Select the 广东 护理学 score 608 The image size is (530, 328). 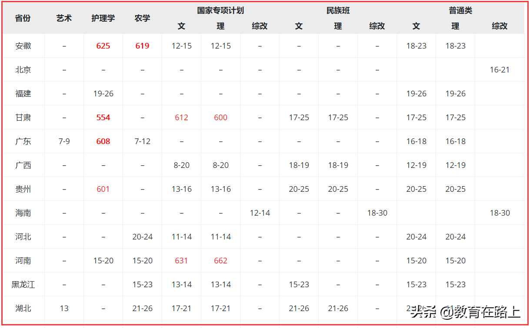pos(103,141)
